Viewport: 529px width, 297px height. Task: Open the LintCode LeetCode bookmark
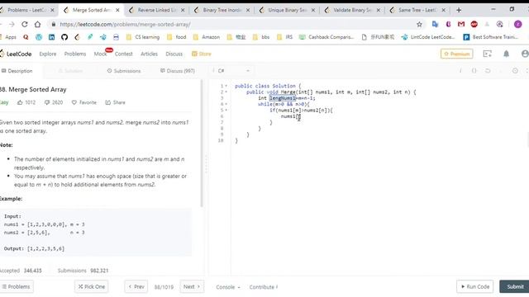tap(428, 37)
